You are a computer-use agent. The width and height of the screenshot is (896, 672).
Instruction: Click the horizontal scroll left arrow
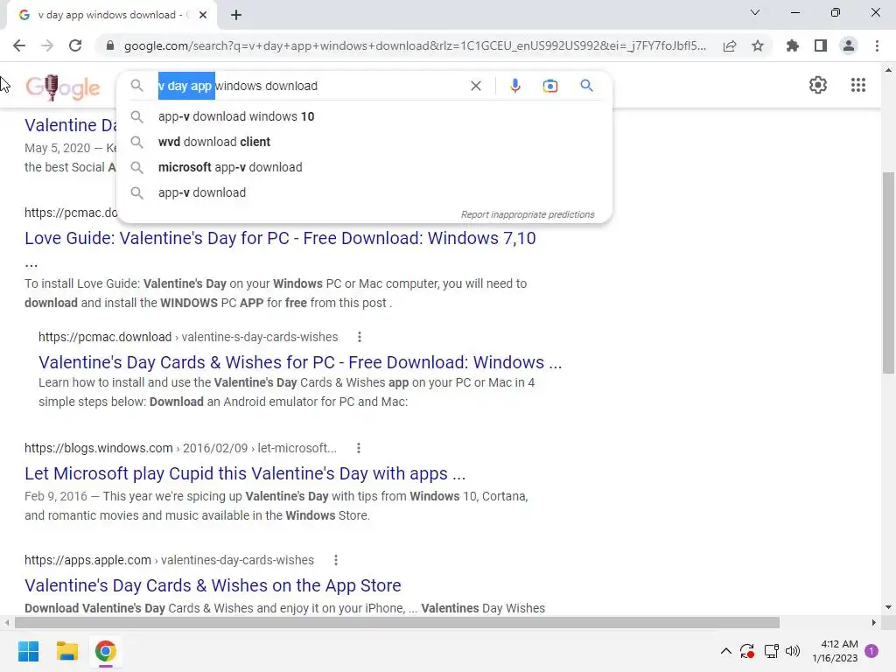tap(7, 622)
